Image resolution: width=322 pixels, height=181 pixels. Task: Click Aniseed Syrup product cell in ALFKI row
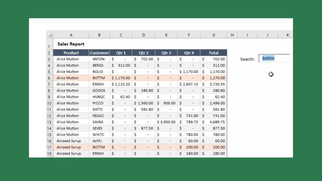pyautogui.click(x=71, y=141)
